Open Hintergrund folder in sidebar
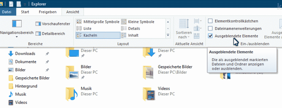The image size is (282, 108). [23, 86]
